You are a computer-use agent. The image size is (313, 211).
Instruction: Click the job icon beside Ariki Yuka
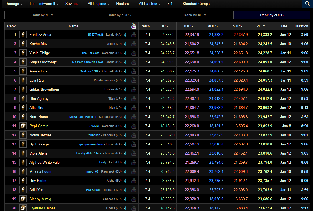[x=23, y=190]
